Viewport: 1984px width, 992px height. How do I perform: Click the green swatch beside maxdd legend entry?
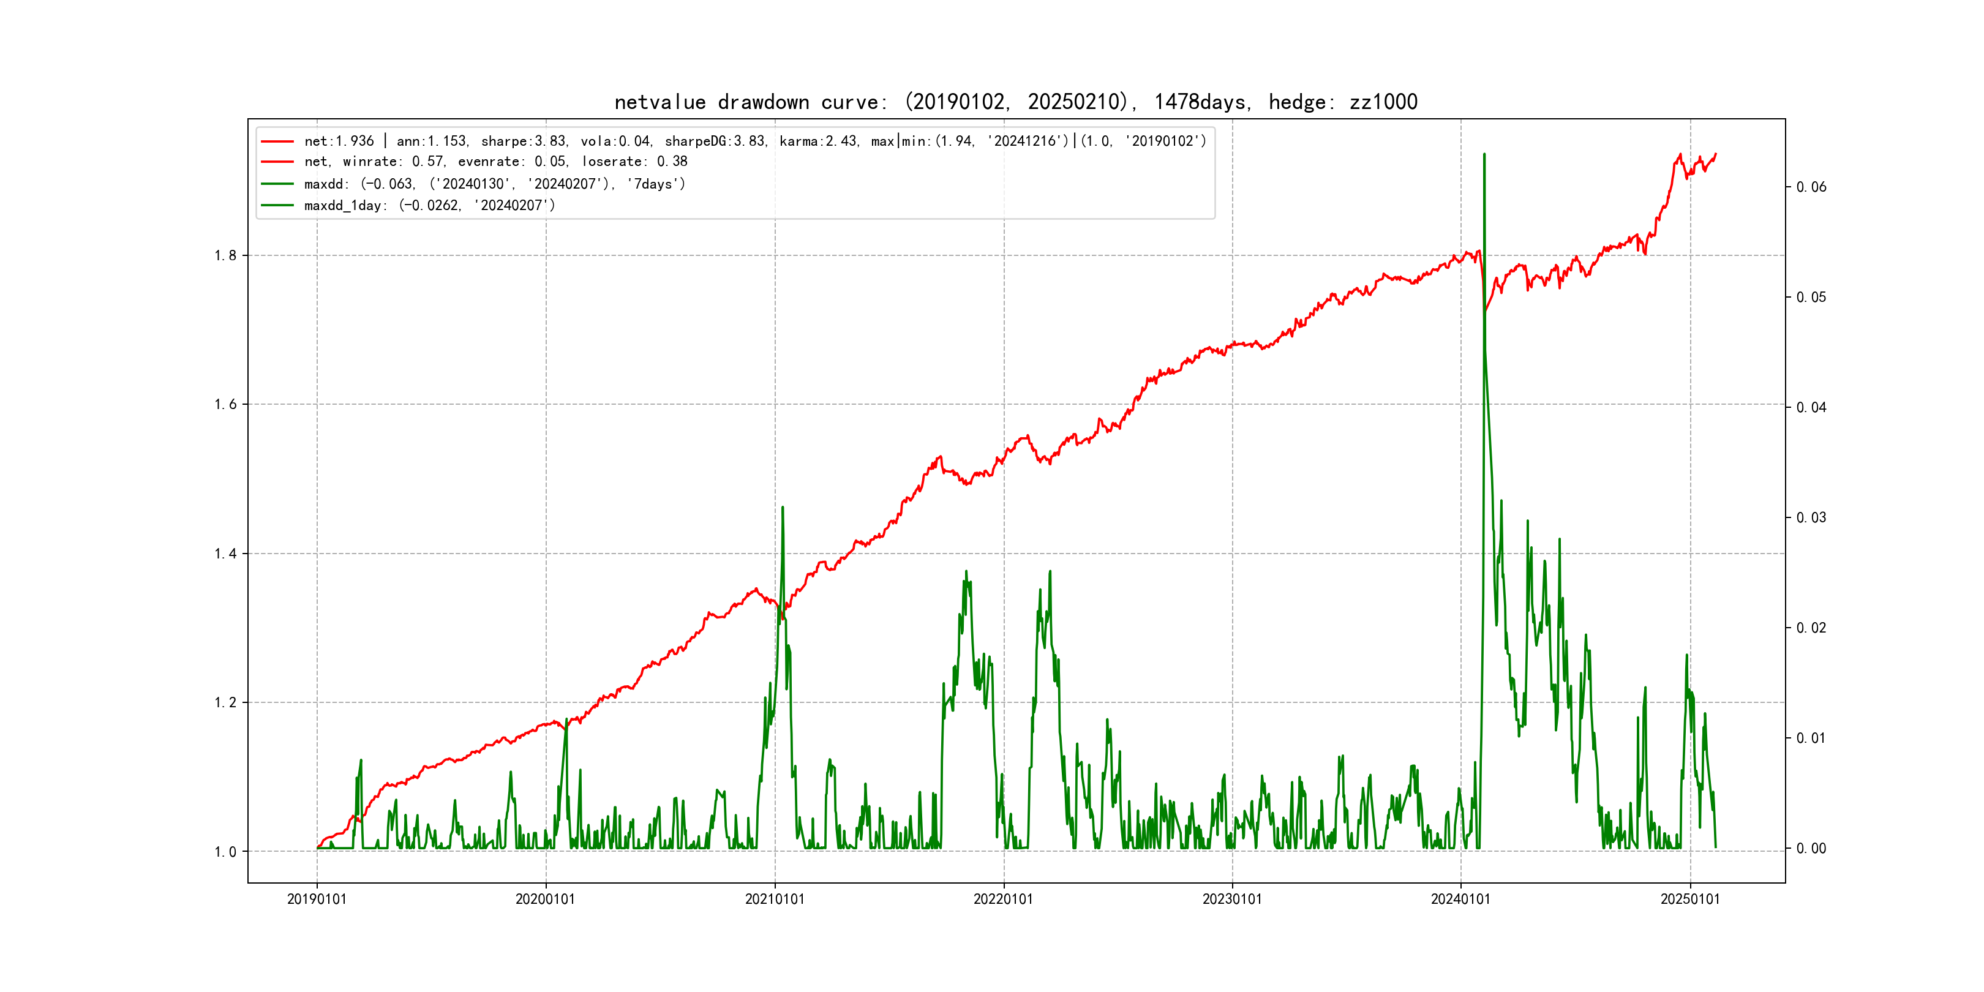coord(277,184)
